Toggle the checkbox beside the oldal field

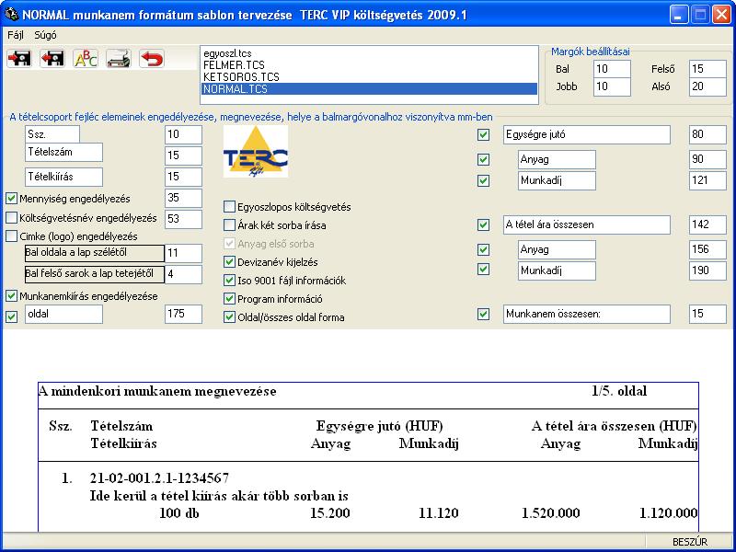[x=11, y=316]
